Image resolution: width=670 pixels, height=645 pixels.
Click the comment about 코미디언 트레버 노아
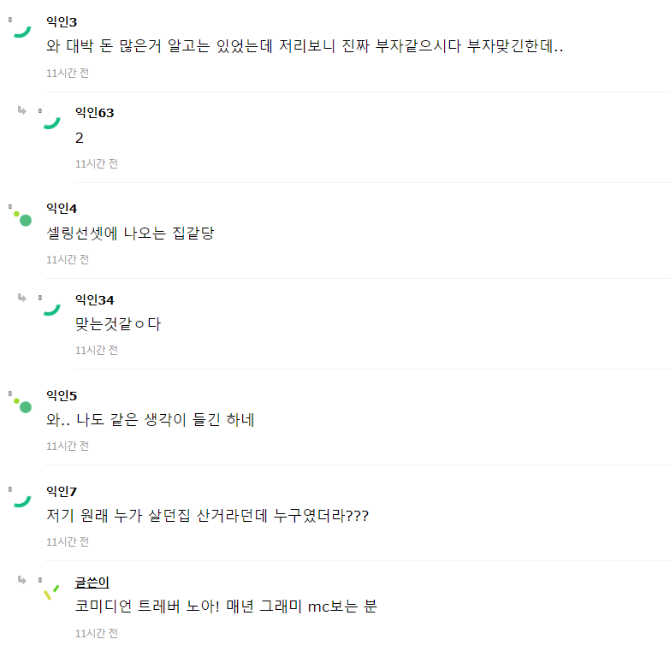pyautogui.click(x=226, y=607)
